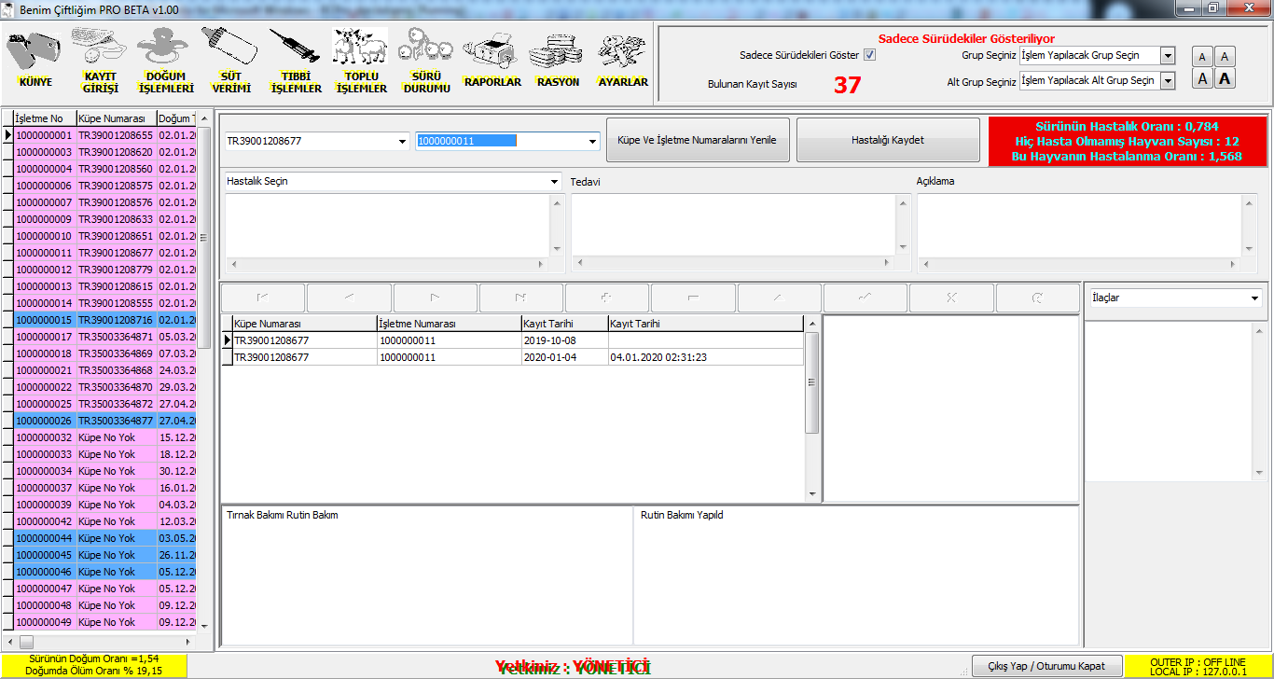Open DOĞUM İŞLEMLERİ pacifier icon
Screen dimensions: 1274x679
[x=164, y=56]
